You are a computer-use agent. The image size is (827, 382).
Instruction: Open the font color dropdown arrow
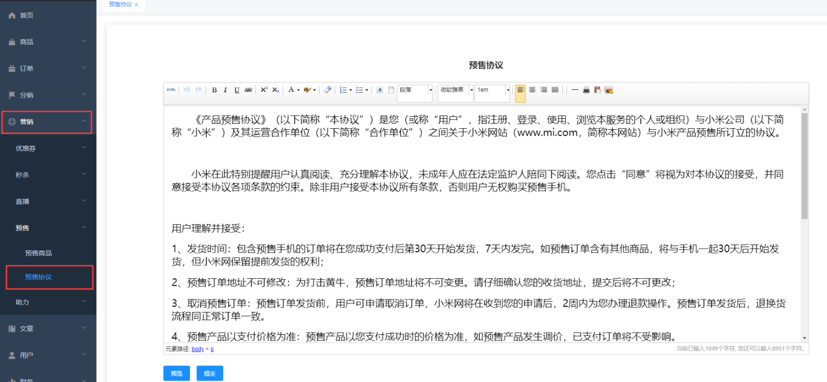tap(299, 90)
